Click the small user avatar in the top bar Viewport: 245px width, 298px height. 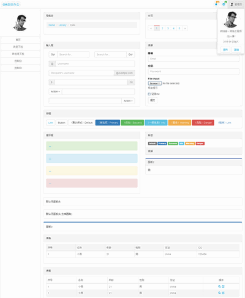(x=232, y=4)
